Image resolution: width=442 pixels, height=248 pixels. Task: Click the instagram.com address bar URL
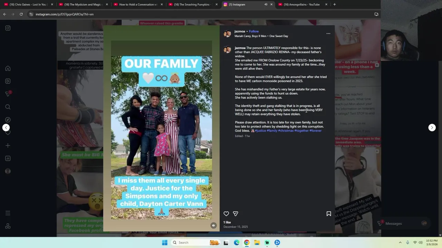(65, 14)
